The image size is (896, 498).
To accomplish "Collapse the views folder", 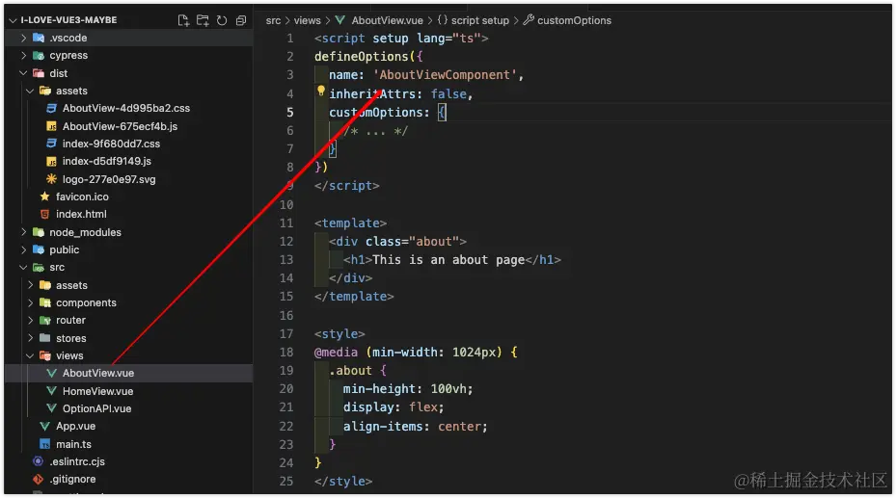I will coord(30,356).
